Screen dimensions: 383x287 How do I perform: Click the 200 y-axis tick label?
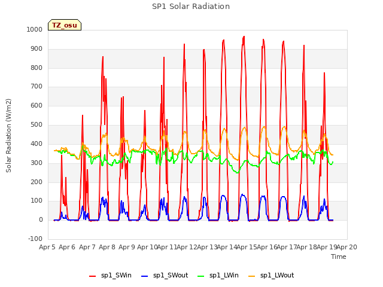[37, 182]
